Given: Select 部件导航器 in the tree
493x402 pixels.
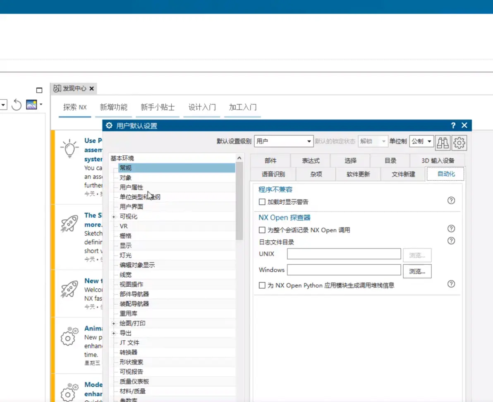Looking at the screenshot, I should coord(134,294).
